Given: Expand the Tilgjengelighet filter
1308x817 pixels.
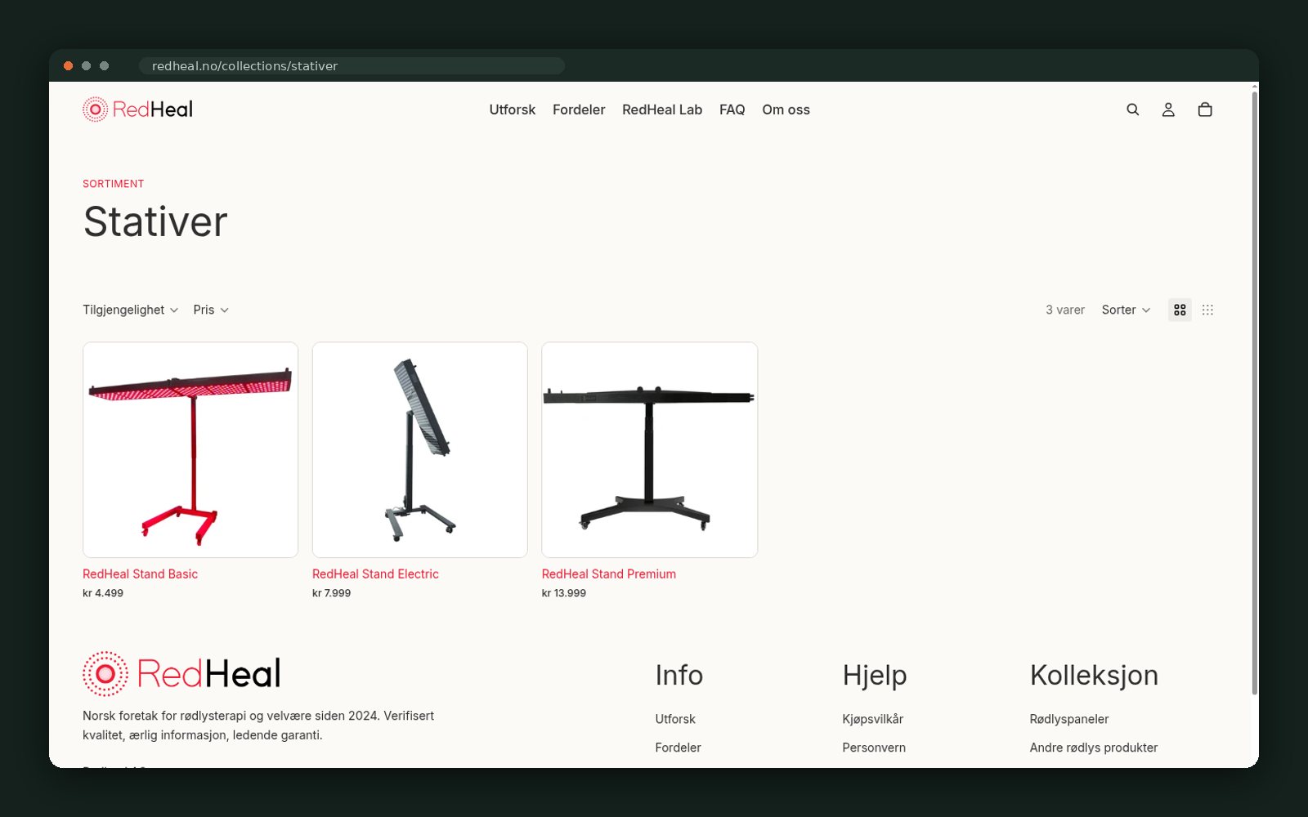Looking at the screenshot, I should tap(130, 310).
